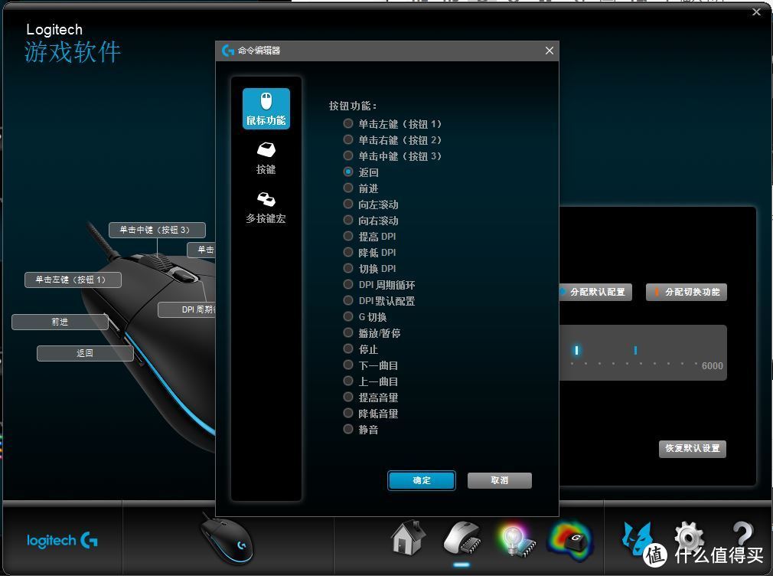This screenshot has width=773, height=576.
Task: Choose the 降低 DPI radio option
Action: (348, 252)
